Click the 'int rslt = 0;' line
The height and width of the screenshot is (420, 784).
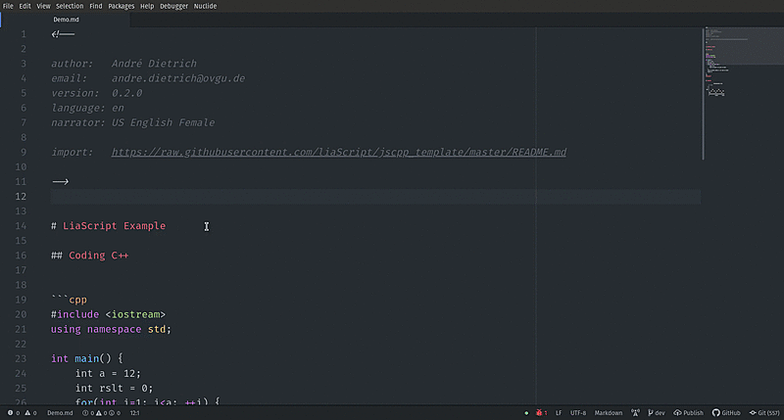114,388
